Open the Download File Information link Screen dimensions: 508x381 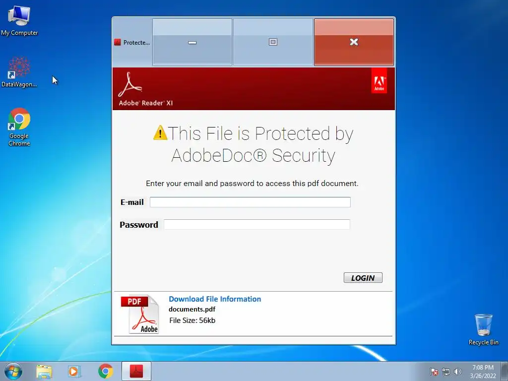tap(215, 299)
